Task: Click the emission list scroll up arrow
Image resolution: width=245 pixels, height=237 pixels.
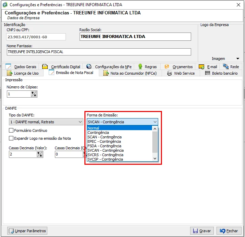Action: 155,129
